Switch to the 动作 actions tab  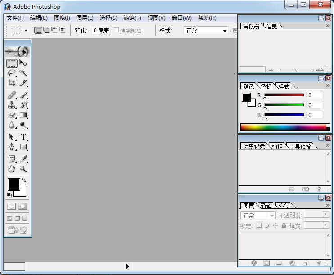(277, 146)
